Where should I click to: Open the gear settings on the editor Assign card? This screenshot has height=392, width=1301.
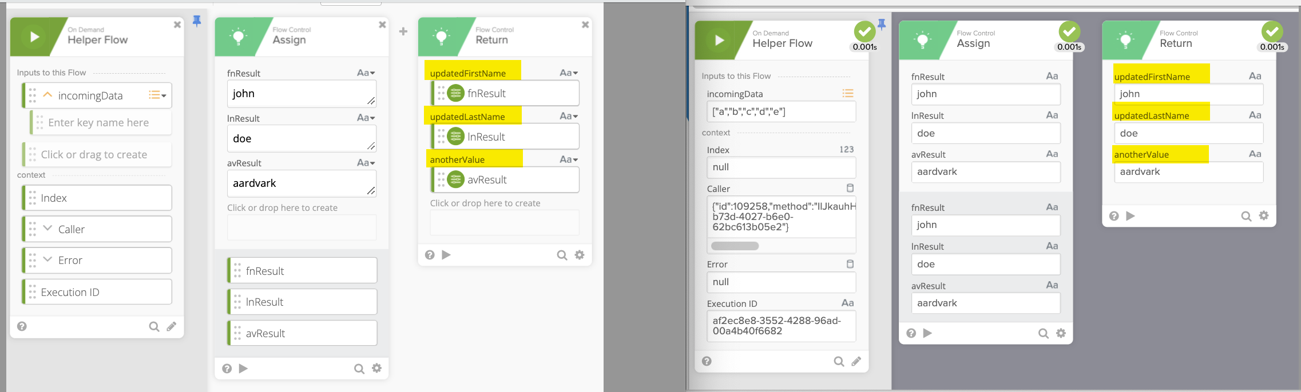coord(376,369)
